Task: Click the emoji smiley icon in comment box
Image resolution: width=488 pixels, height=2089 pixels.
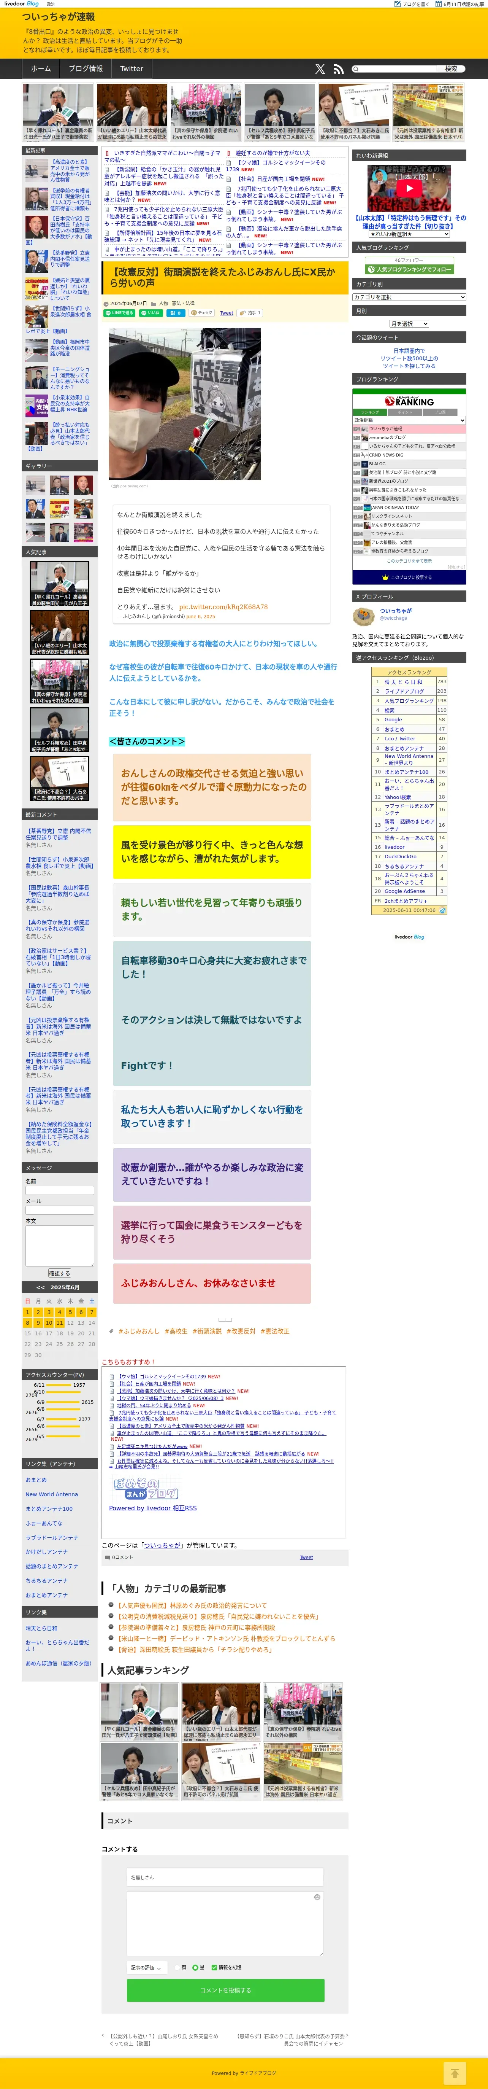Action: tap(317, 1897)
